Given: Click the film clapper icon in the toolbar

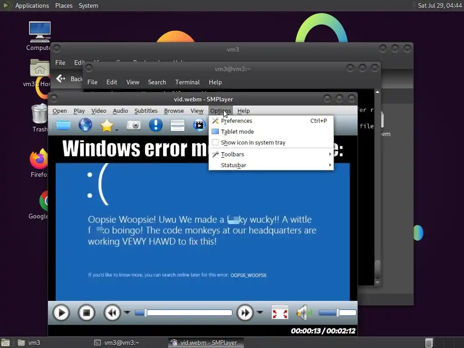Looking at the screenshot, I should tap(199, 125).
